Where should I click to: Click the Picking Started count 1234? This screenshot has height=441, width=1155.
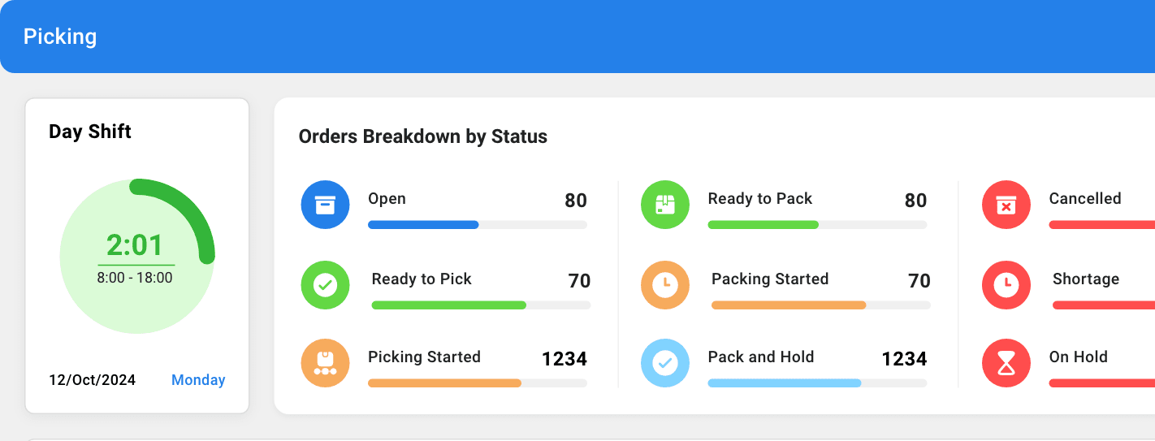[565, 359]
